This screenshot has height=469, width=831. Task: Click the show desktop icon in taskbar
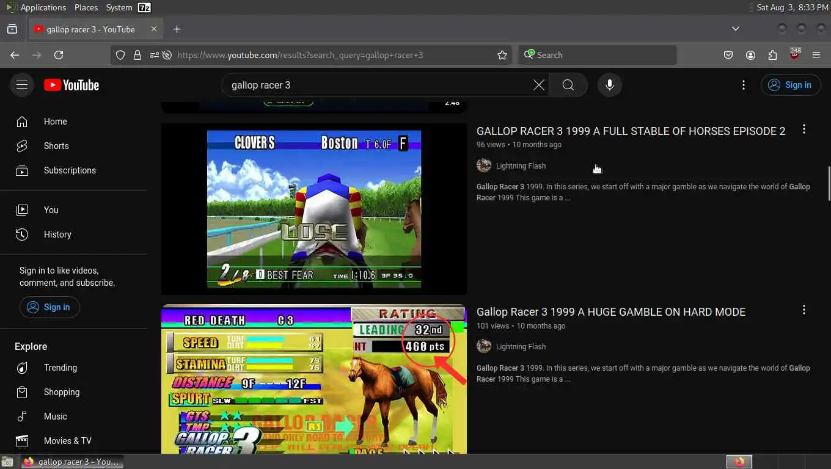(x=7, y=462)
